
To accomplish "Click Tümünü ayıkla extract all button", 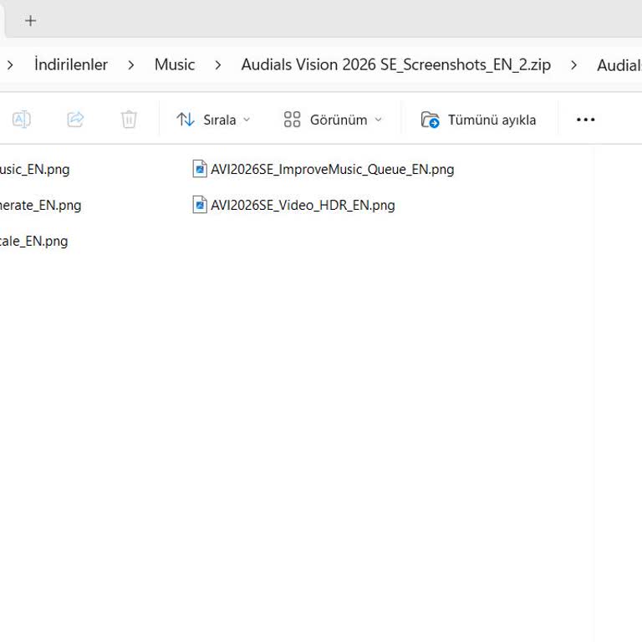I will point(479,120).
